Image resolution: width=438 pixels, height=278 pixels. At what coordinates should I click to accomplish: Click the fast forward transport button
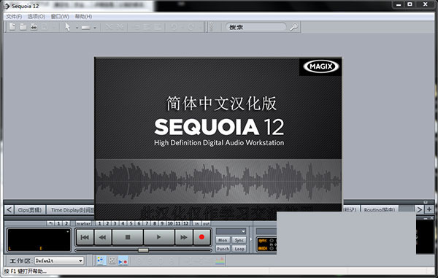pos(183,237)
